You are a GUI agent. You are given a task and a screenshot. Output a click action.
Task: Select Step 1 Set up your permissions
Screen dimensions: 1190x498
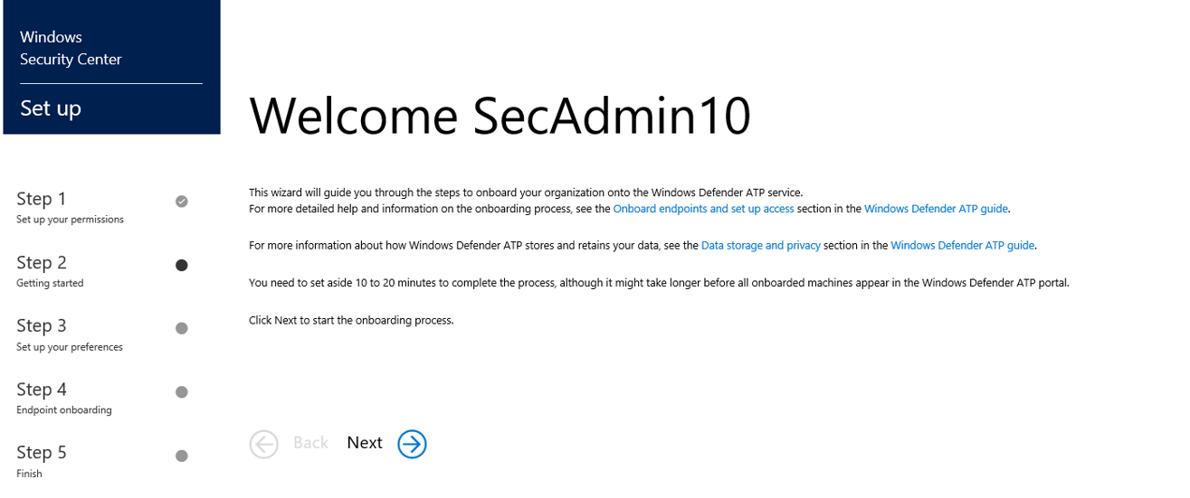69,206
